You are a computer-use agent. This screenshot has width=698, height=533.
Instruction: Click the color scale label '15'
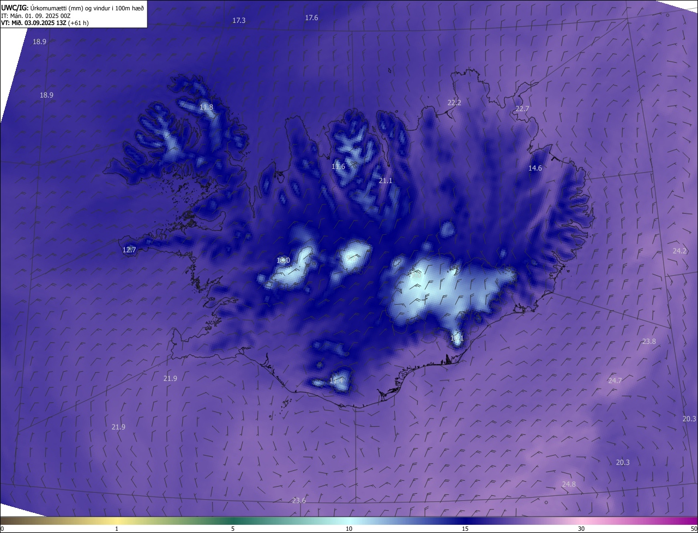(465, 529)
